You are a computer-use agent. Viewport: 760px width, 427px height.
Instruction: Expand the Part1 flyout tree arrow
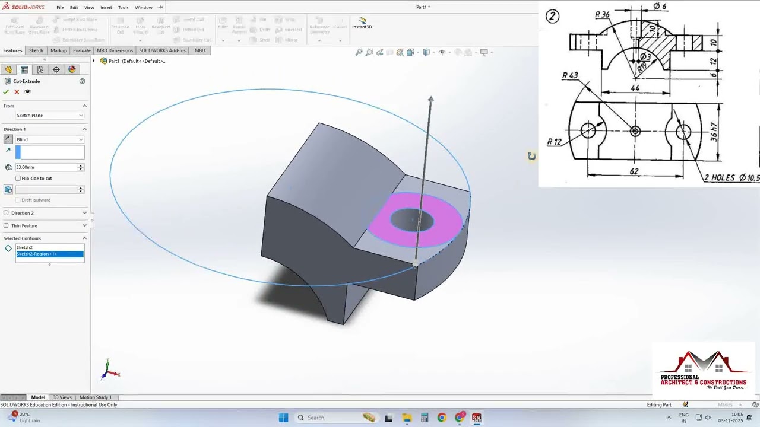(94, 61)
